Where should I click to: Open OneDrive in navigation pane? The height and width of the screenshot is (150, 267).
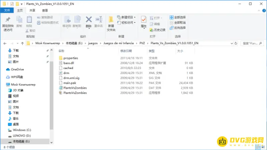[x=15, y=70]
